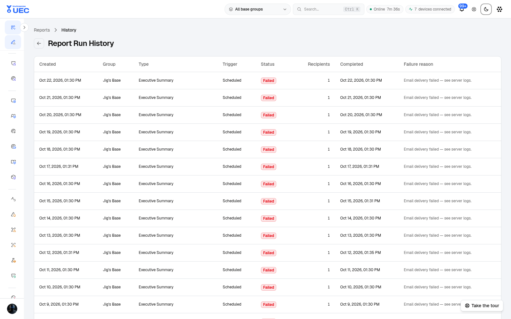This screenshot has height=319, width=511.
Task: Click the History breadcrumb item
Action: click(69, 30)
